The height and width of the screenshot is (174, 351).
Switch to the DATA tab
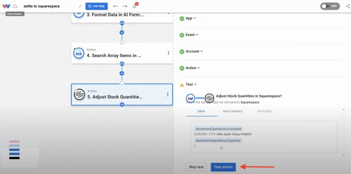point(202,112)
